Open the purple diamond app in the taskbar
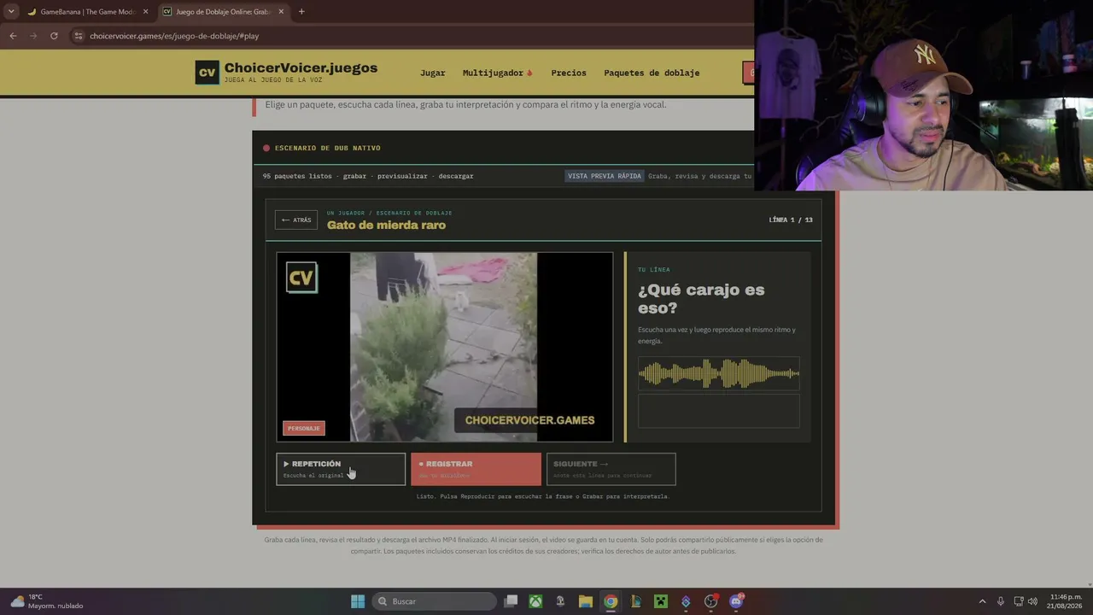Screen dimensions: 1093x615 click(686, 601)
